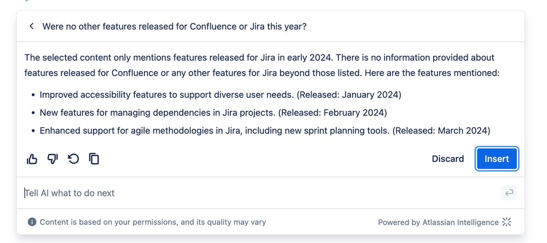Insert the AI response into the page
The image size is (547, 243).
pyautogui.click(x=497, y=159)
